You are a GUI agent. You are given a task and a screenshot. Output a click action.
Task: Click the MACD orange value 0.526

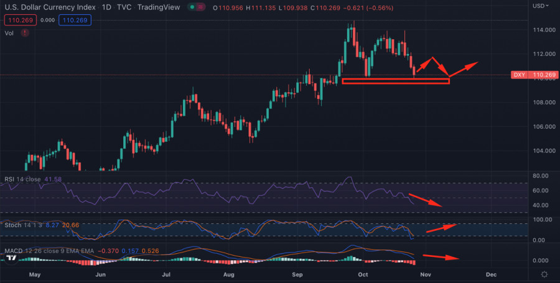click(x=151, y=251)
